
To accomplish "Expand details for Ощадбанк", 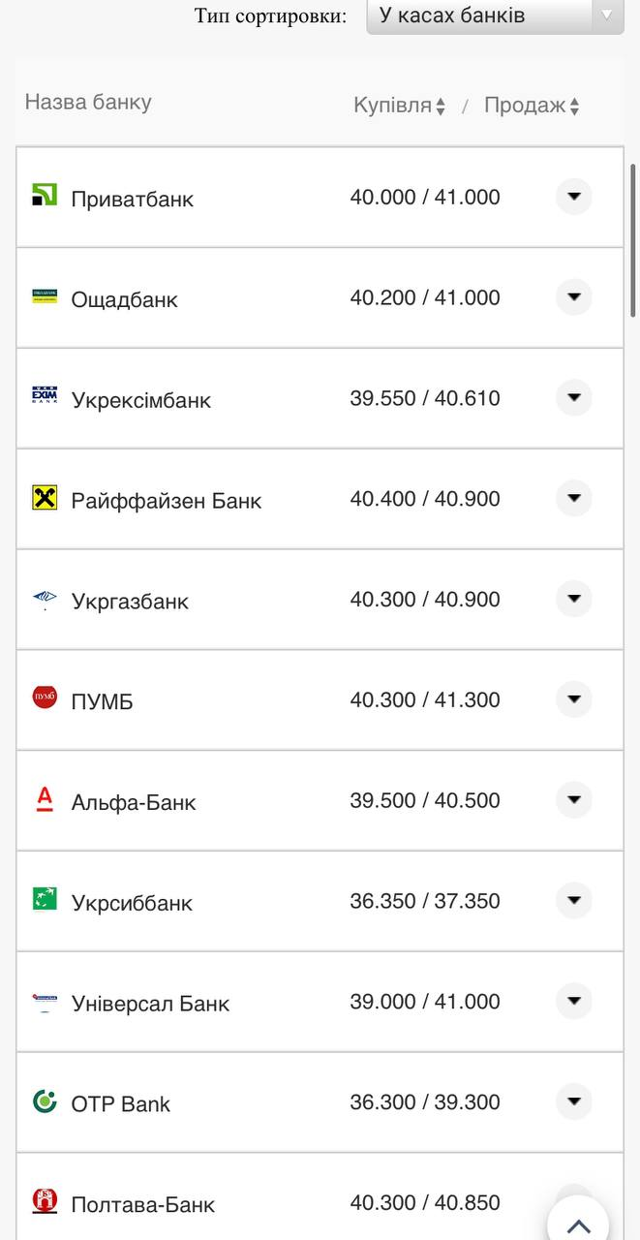I will [x=573, y=297].
